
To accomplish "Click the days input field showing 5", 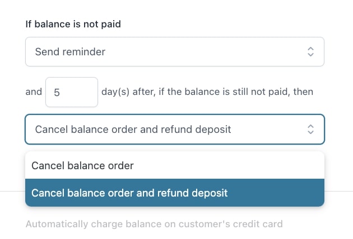I will coord(72,92).
